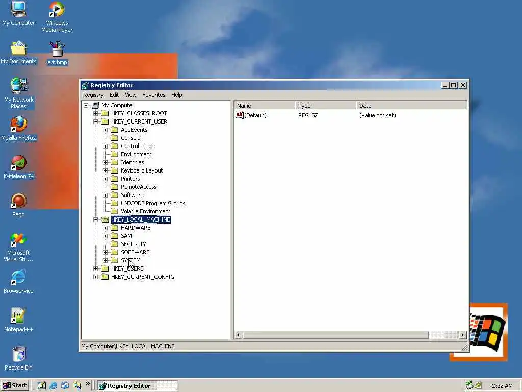Sort values by Name column header
Viewport: 522px width, 392px height.
(x=265, y=105)
